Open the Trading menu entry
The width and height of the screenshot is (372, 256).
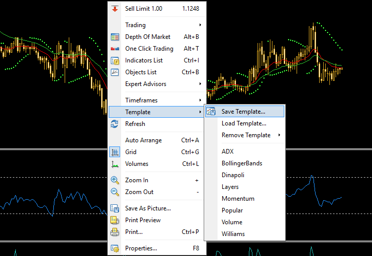pyautogui.click(x=157, y=25)
